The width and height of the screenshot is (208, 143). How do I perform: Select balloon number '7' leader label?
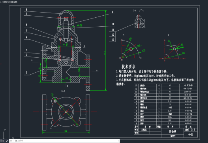click(x=26, y=14)
